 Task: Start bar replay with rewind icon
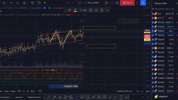point(45,3)
